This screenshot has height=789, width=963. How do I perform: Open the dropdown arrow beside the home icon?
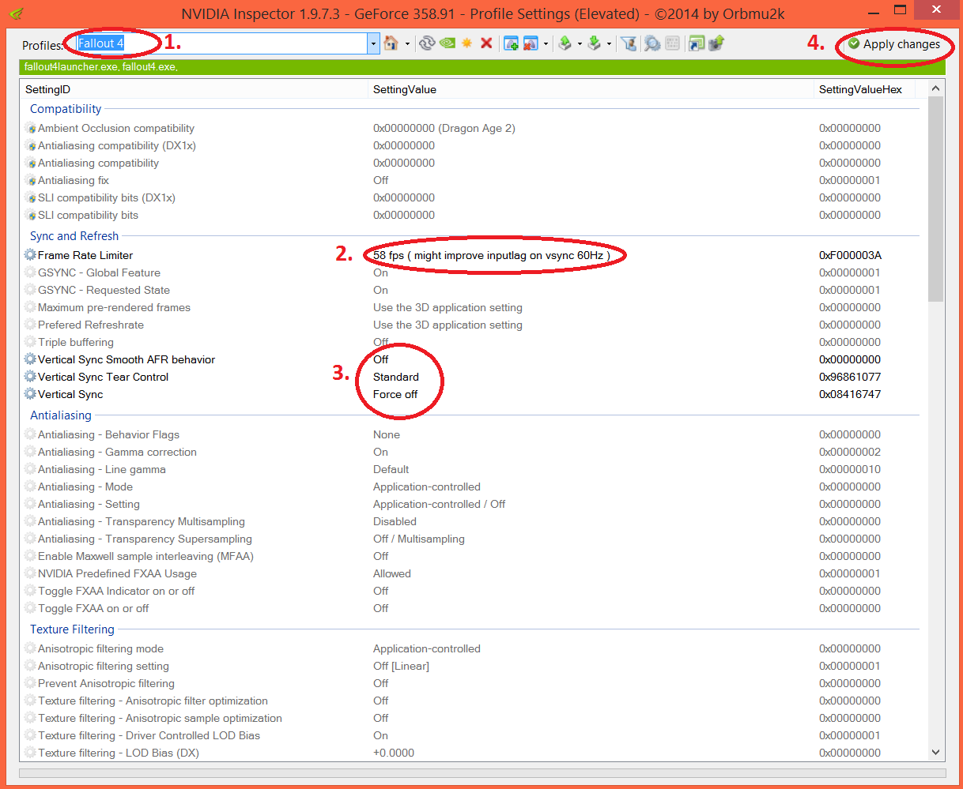tap(407, 43)
